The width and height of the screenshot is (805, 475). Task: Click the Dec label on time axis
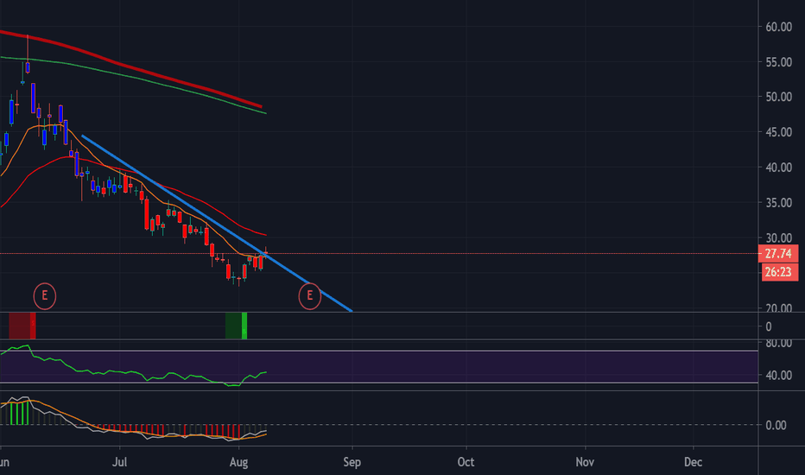(693, 462)
